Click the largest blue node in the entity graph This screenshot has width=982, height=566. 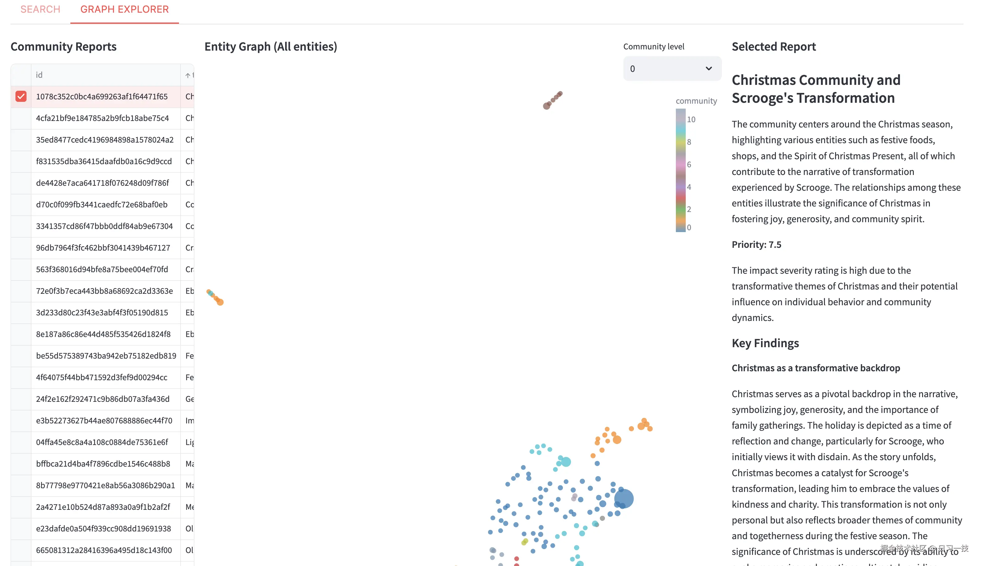coord(624,499)
